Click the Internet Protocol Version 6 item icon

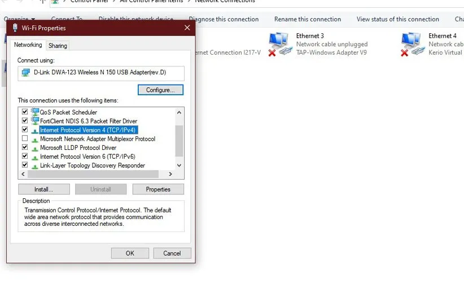click(x=34, y=157)
